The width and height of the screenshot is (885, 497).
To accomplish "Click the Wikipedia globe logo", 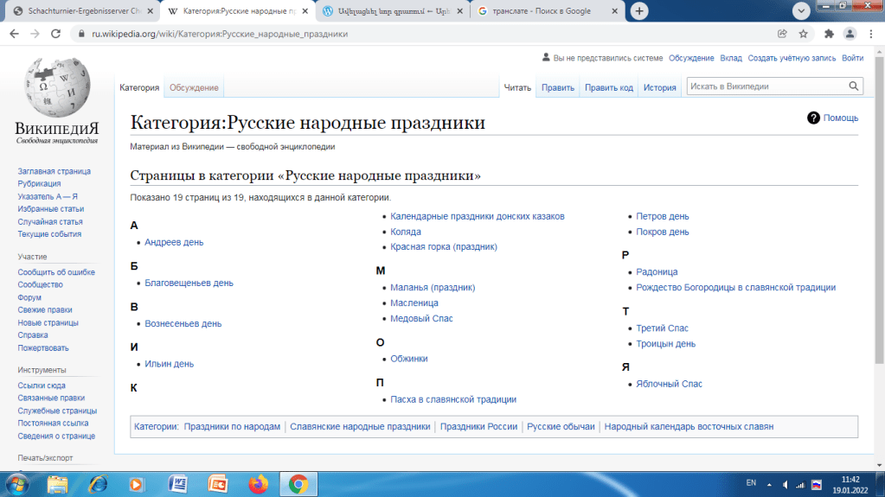I will [x=57, y=92].
